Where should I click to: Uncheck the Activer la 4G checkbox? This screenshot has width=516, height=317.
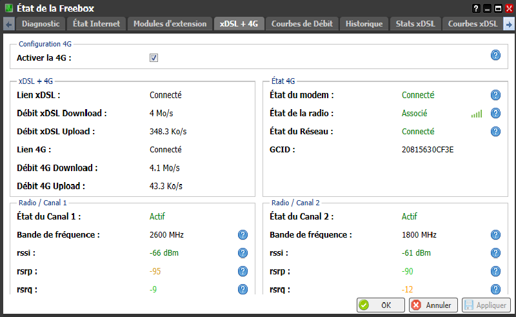(x=154, y=57)
